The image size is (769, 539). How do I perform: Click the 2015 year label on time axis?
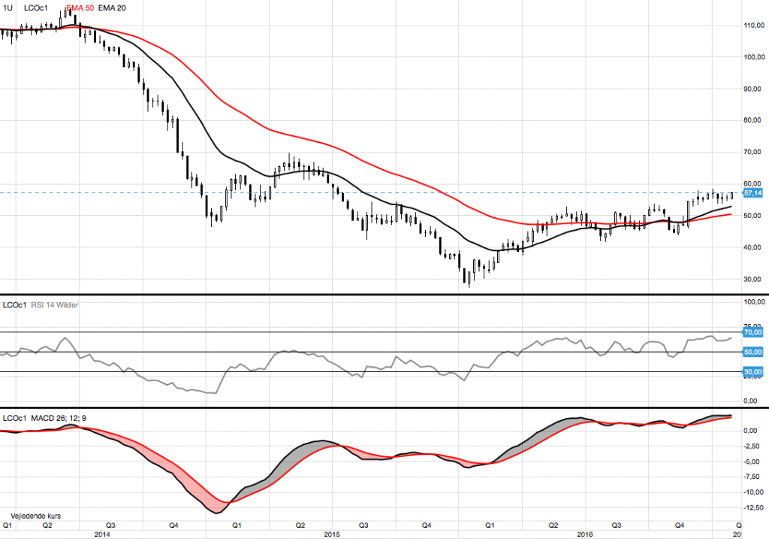pyautogui.click(x=333, y=534)
